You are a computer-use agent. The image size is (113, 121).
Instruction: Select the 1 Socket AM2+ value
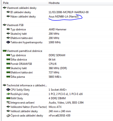tap(58, 90)
